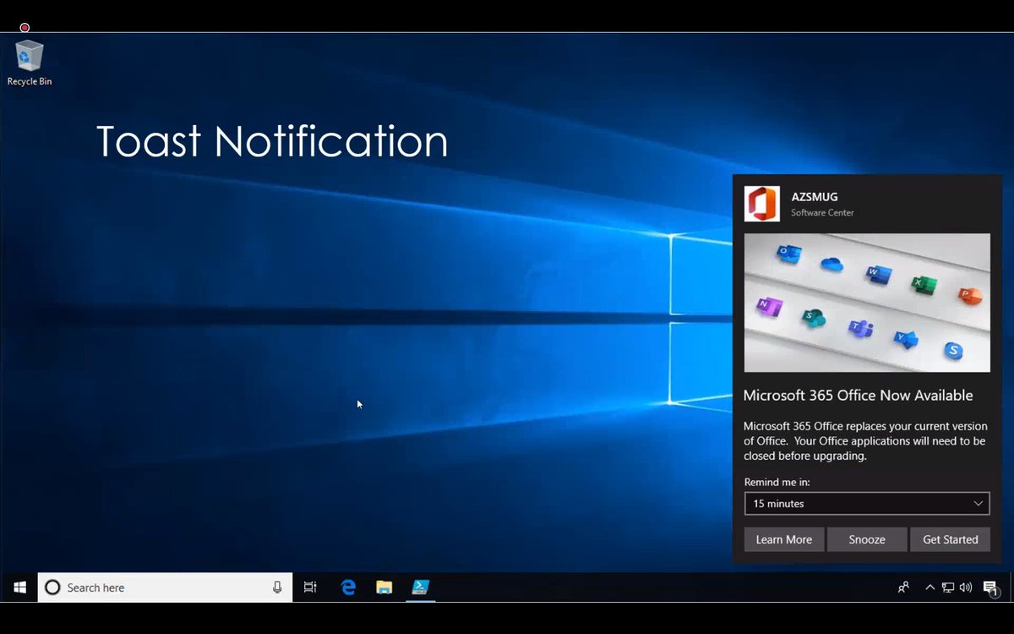1014x634 pixels.
Task: Open the People icon in system tray
Action: click(904, 588)
